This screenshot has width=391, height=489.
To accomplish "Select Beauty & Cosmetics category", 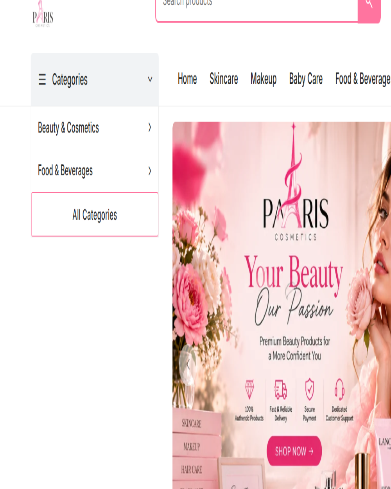I will [68, 128].
